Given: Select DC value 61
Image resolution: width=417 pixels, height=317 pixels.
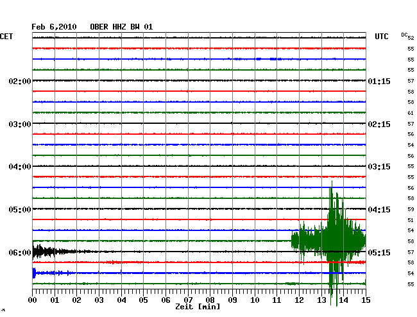Looking at the screenshot, I should [x=411, y=113].
